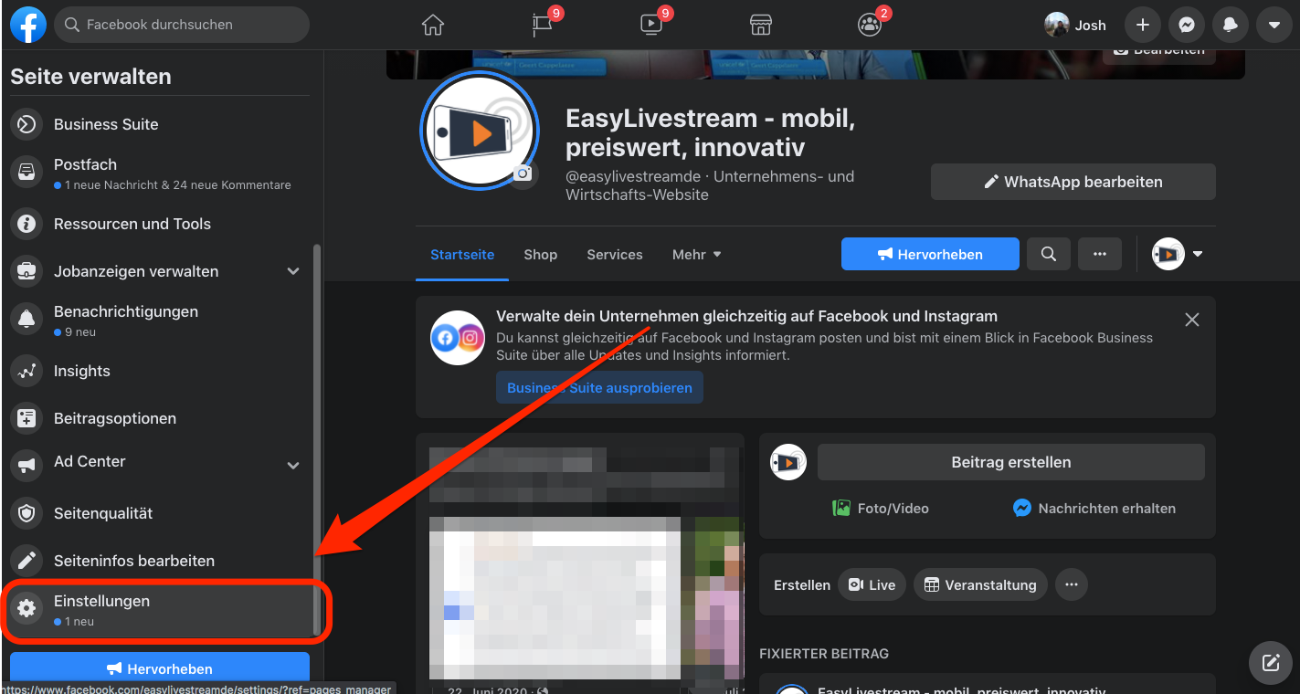Image resolution: width=1300 pixels, height=694 pixels.
Task: Open the Groups icon in top navigation
Action: point(869,26)
